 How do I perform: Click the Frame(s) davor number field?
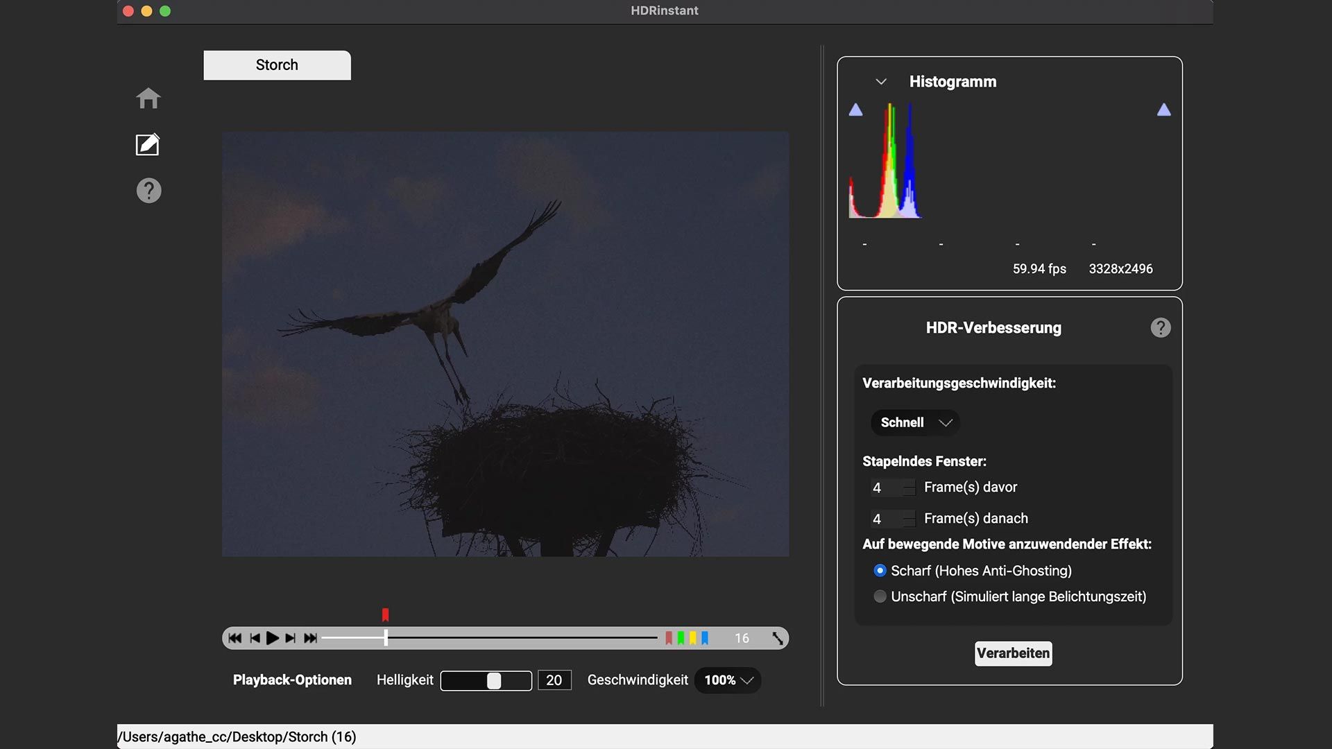[886, 488]
